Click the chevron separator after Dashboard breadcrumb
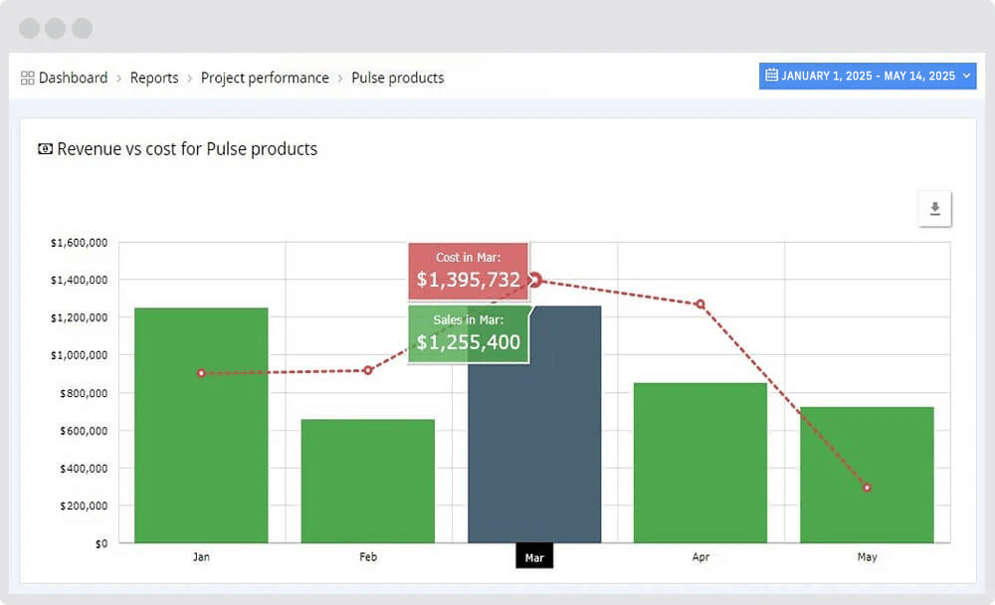 [118, 78]
